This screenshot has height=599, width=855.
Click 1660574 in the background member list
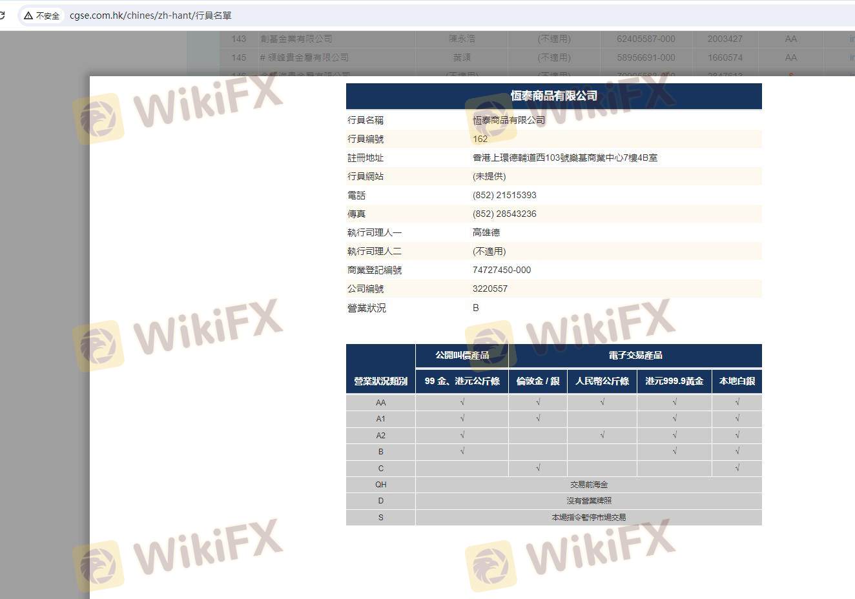[x=725, y=57]
